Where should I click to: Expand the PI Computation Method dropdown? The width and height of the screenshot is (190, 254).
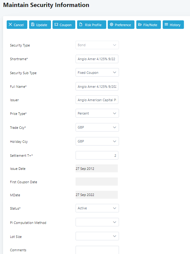[x=97, y=222]
